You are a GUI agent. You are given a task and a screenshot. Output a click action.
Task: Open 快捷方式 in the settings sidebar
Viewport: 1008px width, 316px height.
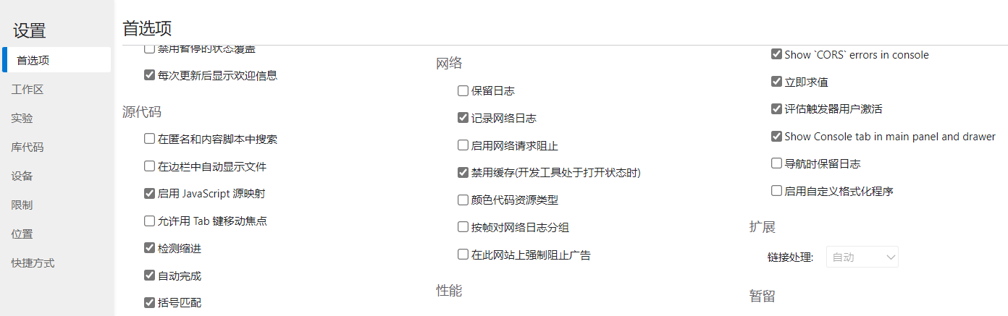tap(33, 263)
